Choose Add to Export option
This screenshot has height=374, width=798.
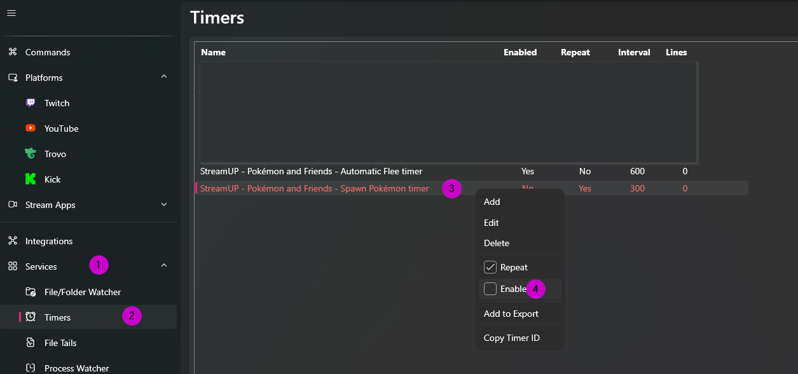[x=511, y=314]
